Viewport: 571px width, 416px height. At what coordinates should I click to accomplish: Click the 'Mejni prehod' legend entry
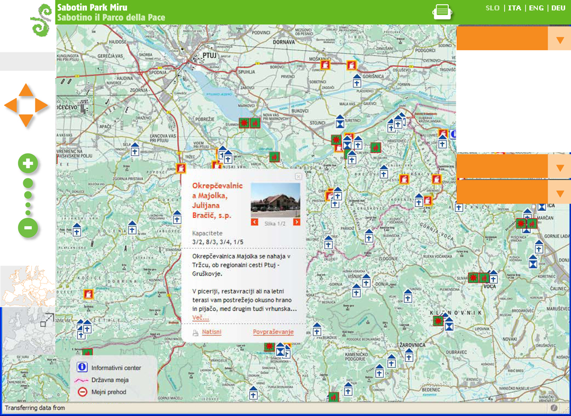(102, 392)
